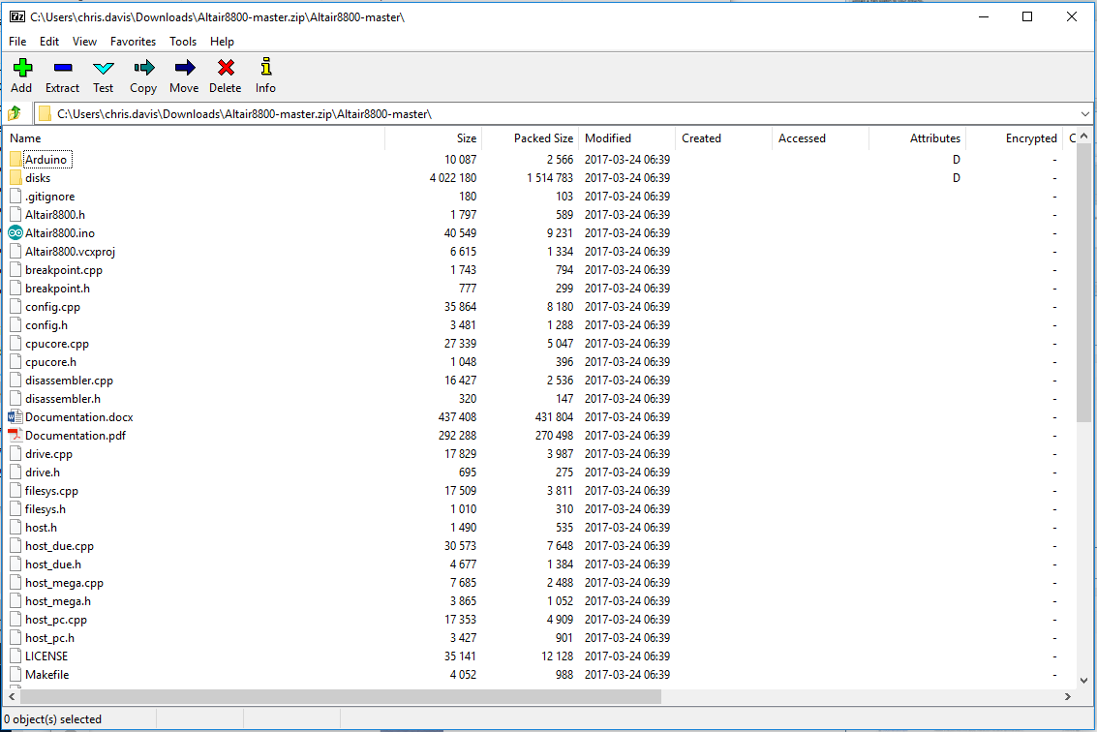Select the host_pc.cpp file name

point(56,620)
